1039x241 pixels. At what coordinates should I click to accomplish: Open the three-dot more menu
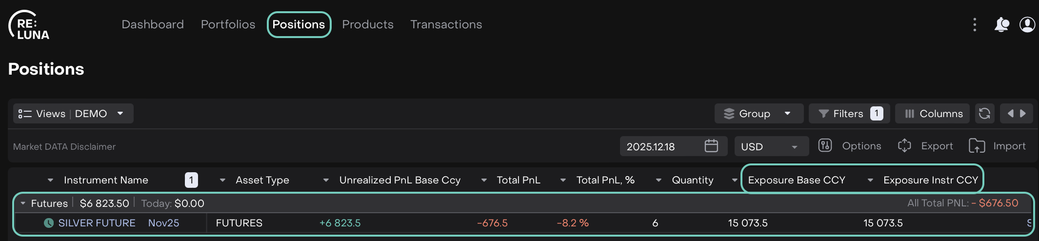975,24
